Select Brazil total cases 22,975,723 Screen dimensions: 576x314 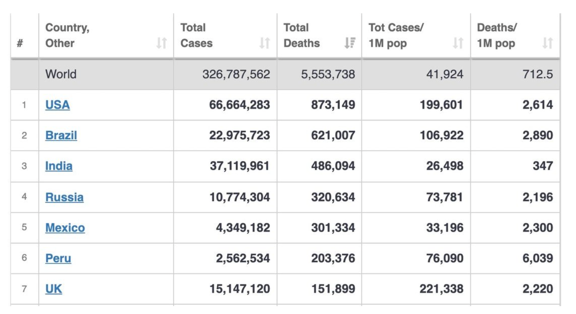[x=240, y=135]
